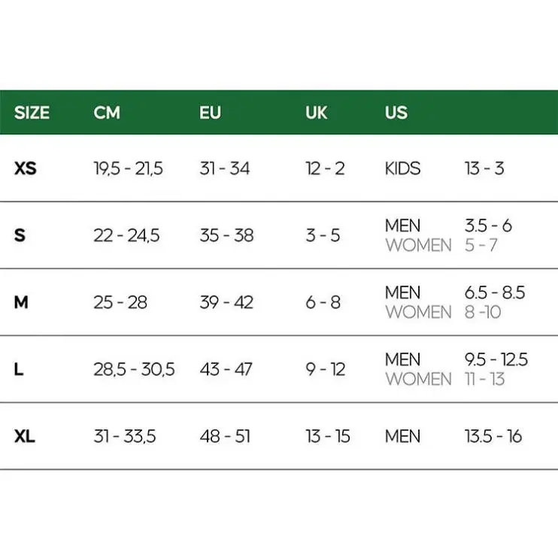
Task: Select the UK column header
Action: pyautogui.click(x=317, y=113)
